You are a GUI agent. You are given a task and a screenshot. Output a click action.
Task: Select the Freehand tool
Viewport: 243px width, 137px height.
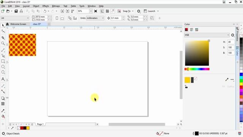click(x=3, y=50)
